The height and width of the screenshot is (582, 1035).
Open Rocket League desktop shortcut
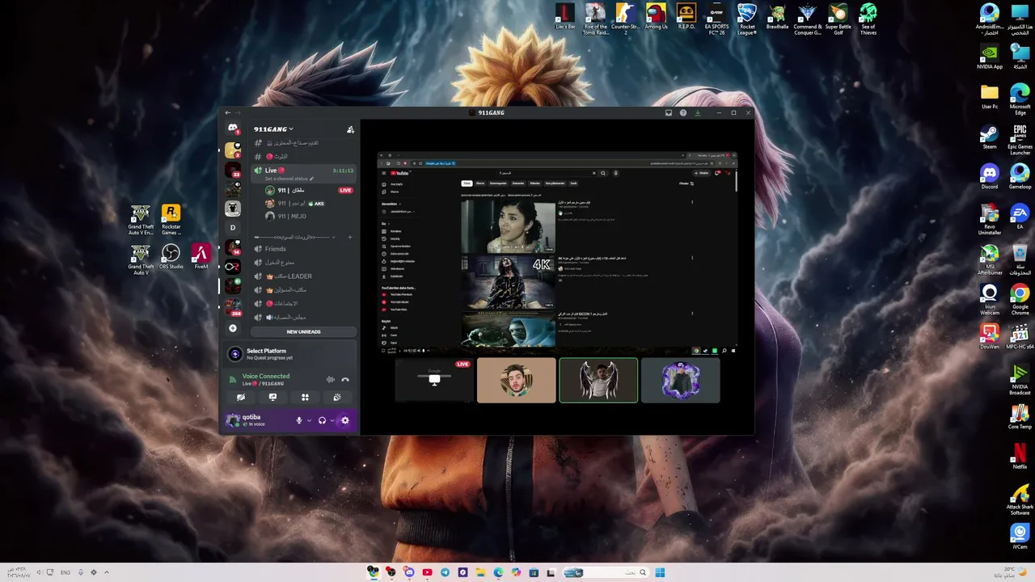(x=747, y=19)
